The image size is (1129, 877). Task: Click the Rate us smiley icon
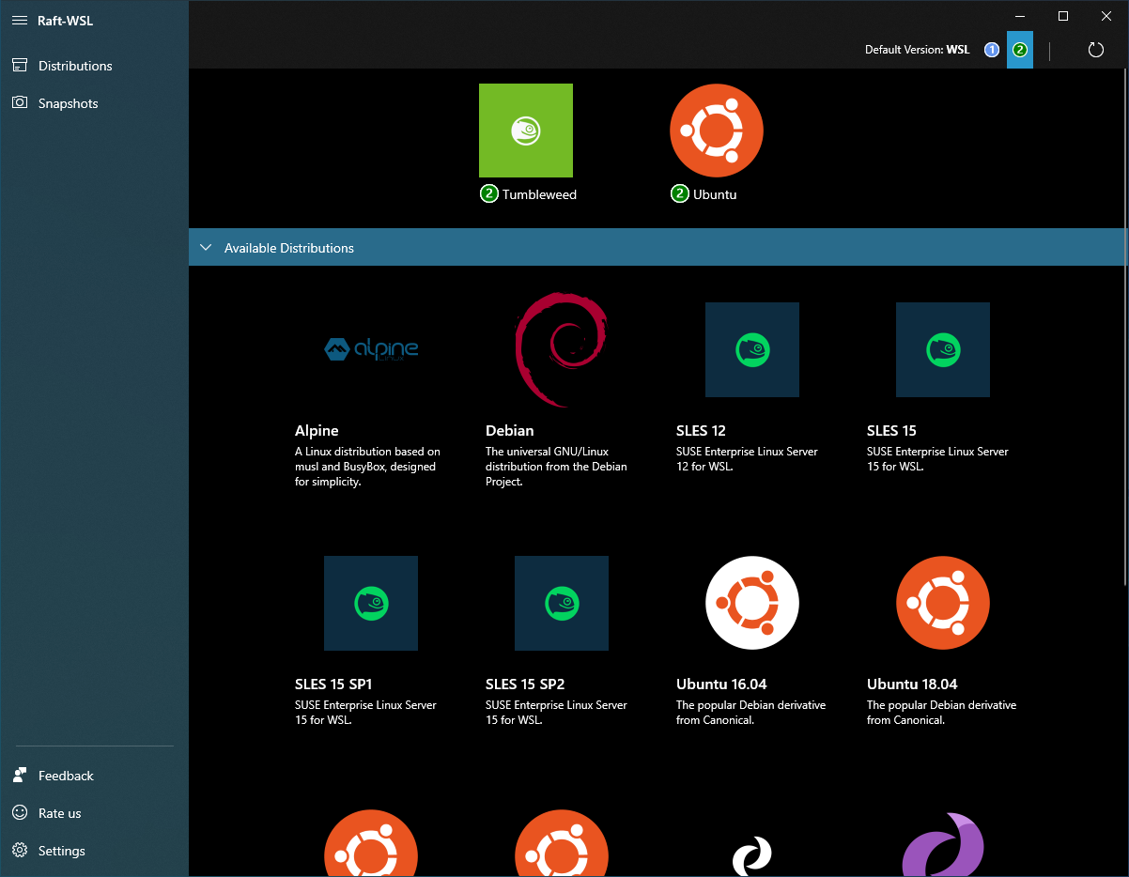(20, 813)
